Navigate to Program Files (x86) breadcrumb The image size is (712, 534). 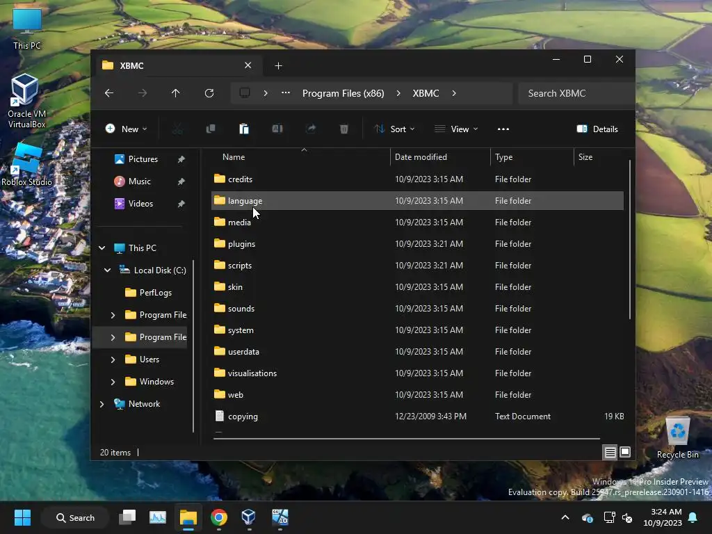pos(343,93)
